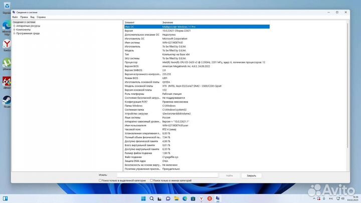Select the 'Режим BIOS' row

(197, 78)
